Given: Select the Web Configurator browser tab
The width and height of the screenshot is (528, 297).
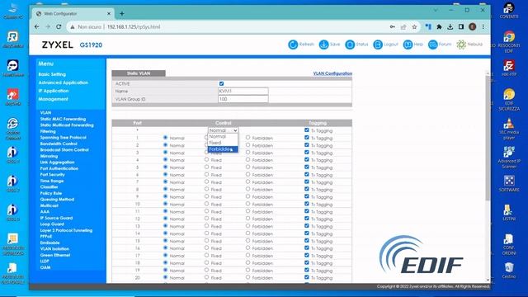Looking at the screenshot, I should pyautogui.click(x=73, y=14).
